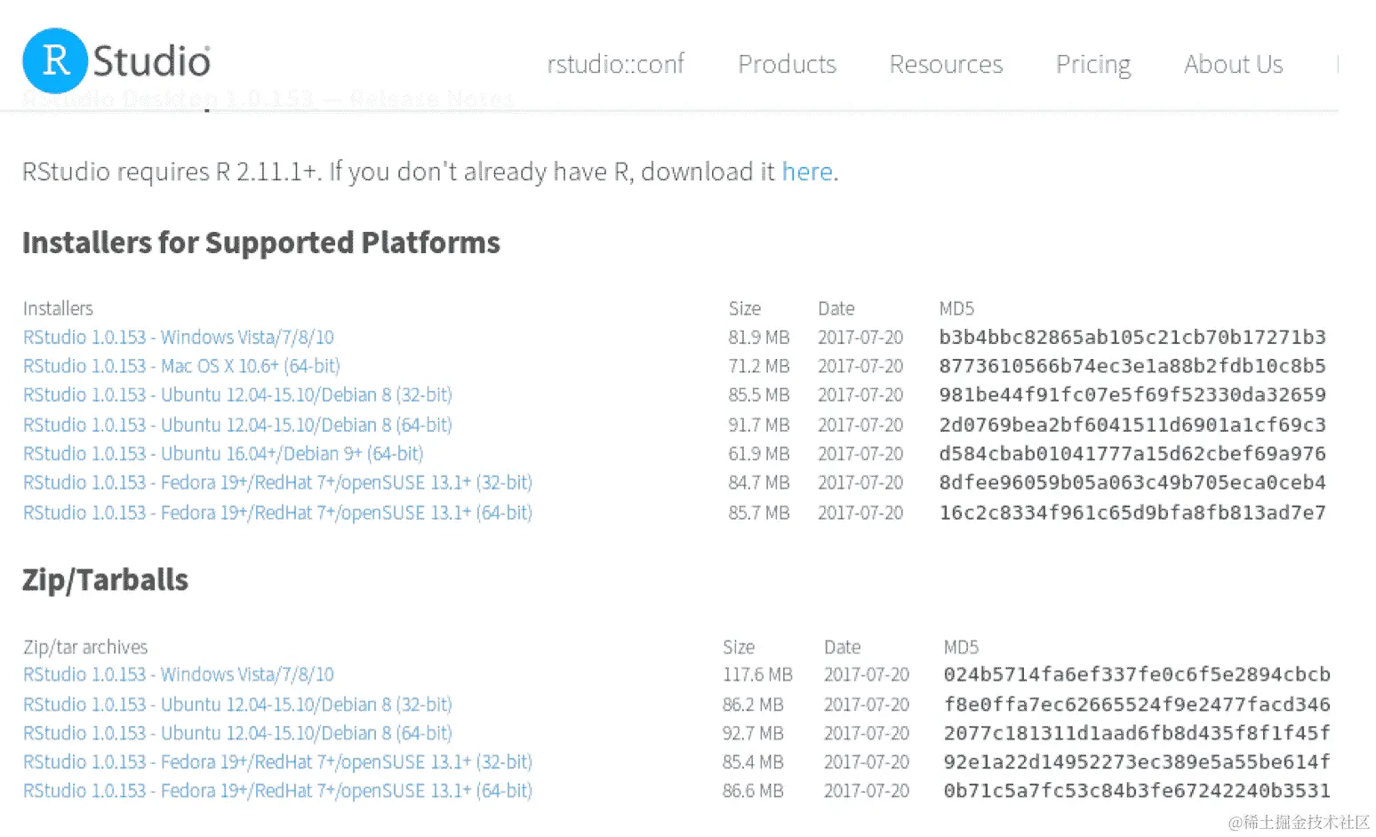Viewport: 1376px width, 837px height.
Task: Click the RStudio logo
Action: coord(116,60)
